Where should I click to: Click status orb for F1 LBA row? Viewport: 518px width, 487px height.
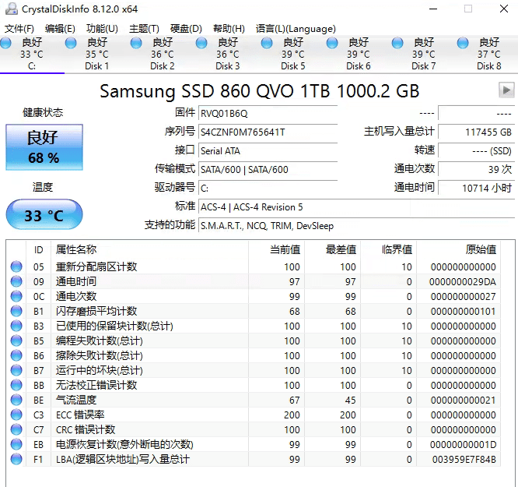click(x=16, y=459)
